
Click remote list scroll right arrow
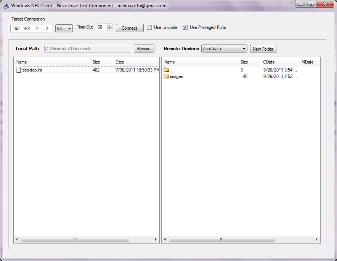tap(316, 239)
